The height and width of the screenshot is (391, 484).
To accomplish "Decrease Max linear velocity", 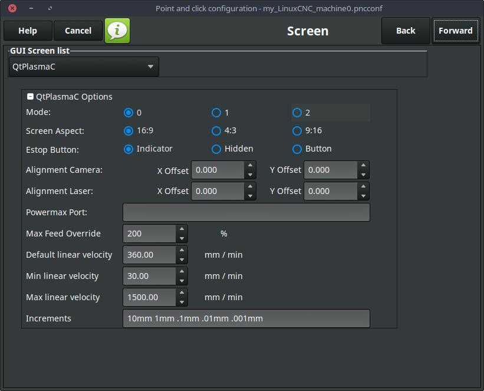I will coord(182,302).
